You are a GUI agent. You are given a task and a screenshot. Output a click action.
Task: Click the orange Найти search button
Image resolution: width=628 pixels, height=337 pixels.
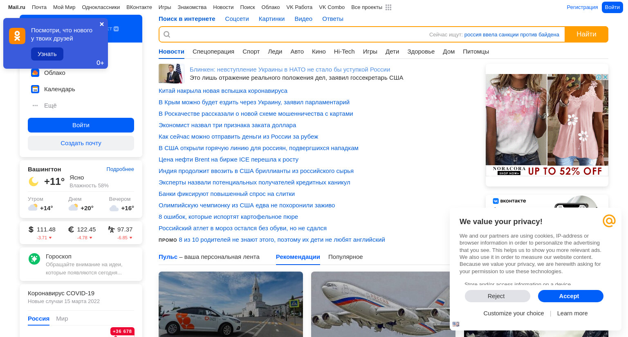(586, 34)
